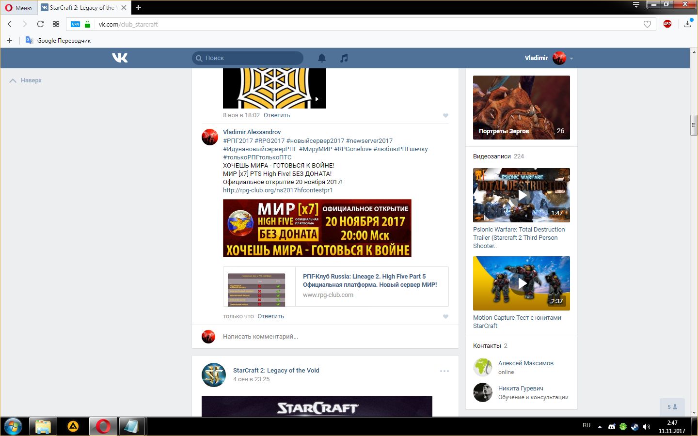Open StarCraft 2: Legacy of the Void post author
The image size is (698, 436).
click(276, 370)
